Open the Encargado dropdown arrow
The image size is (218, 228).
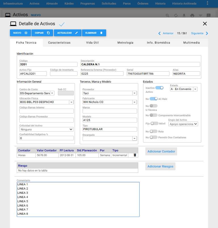(135, 138)
